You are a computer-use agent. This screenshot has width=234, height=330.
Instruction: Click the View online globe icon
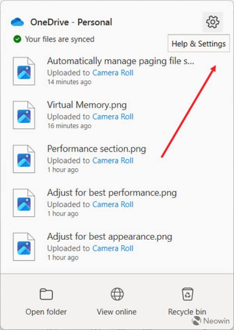pyautogui.click(x=117, y=294)
